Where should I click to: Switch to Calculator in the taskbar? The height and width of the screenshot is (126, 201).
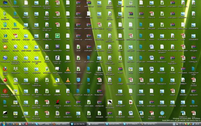[x=96, y=124]
